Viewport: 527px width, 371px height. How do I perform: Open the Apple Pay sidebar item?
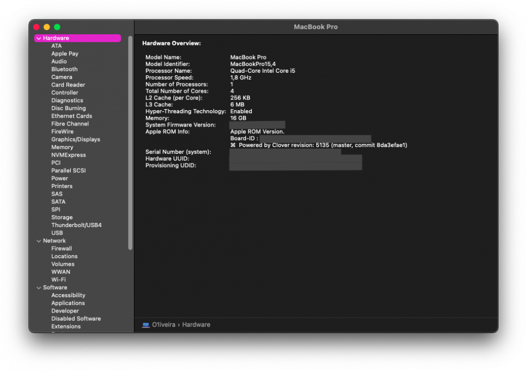[x=64, y=54]
